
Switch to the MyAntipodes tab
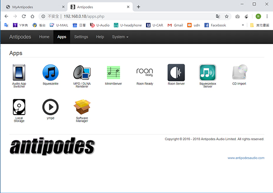34,7
